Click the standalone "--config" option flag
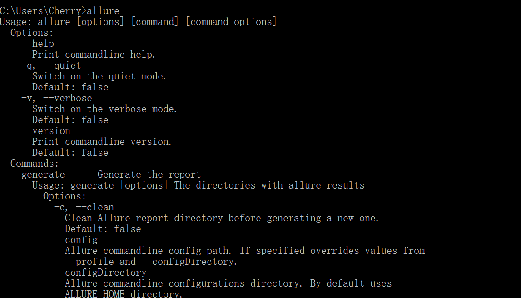Screen dimensions: 521x298 click(x=75, y=239)
